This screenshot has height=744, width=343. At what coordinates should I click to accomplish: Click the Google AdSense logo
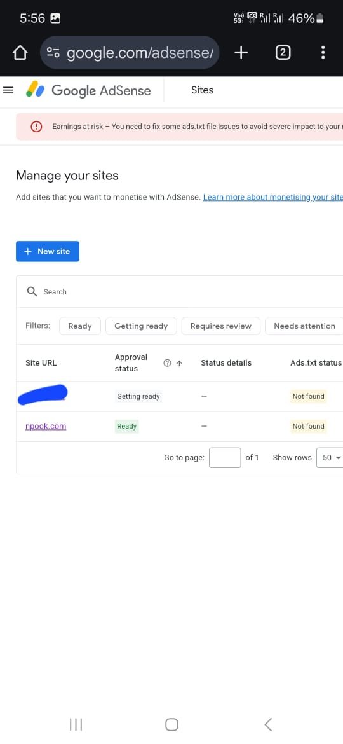click(x=88, y=90)
